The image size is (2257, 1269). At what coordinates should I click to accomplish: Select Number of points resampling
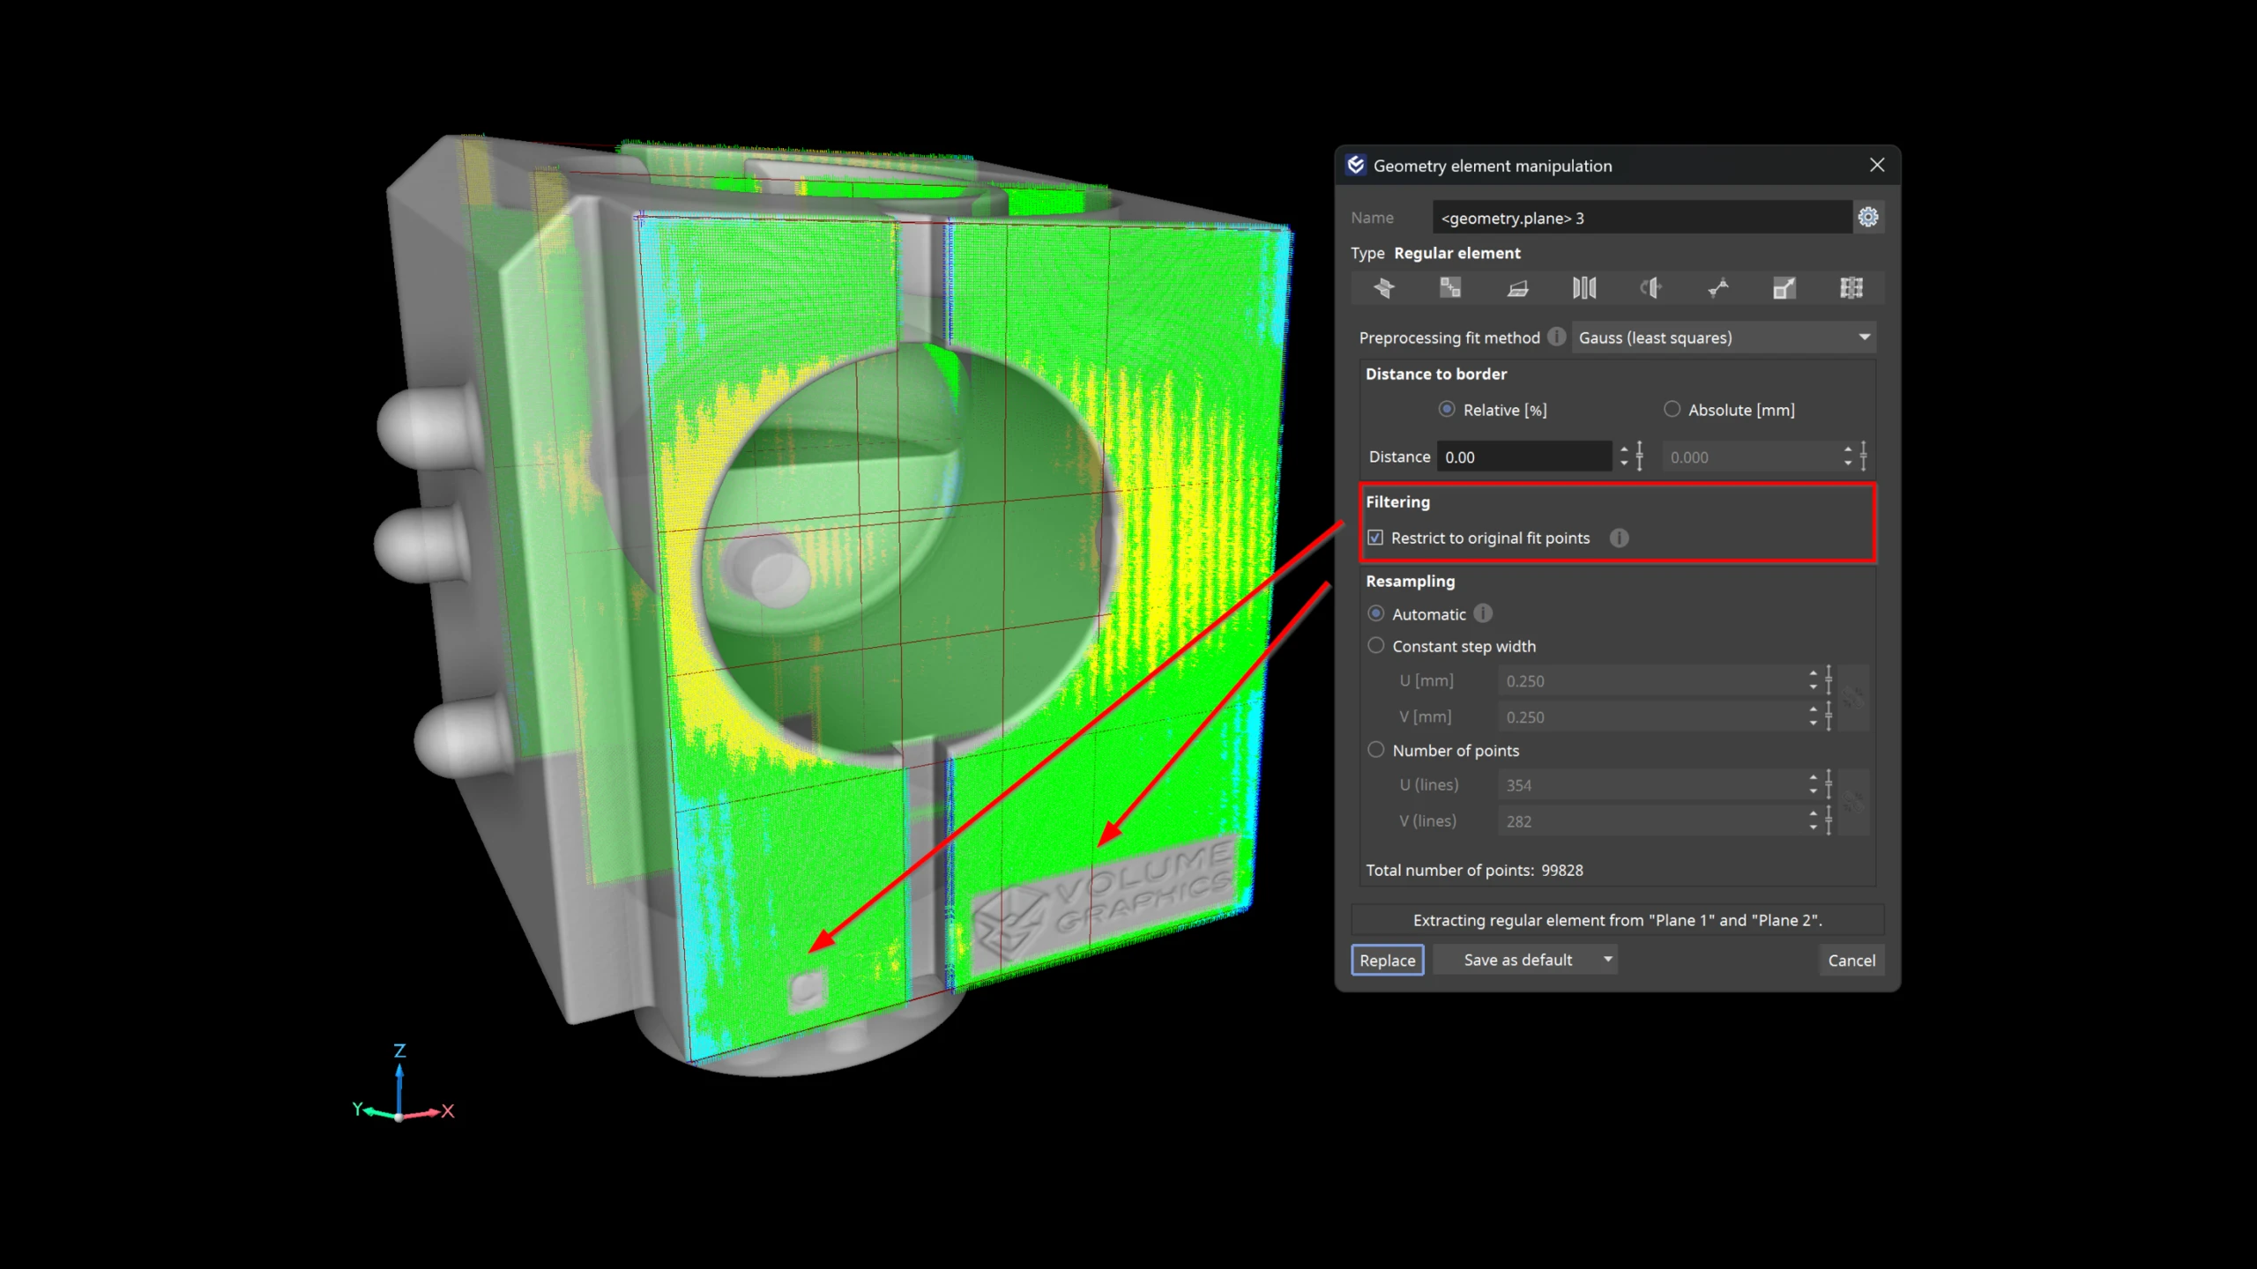tap(1376, 750)
